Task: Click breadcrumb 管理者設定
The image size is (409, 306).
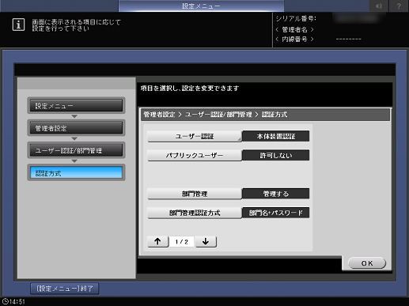Action: coord(159,115)
